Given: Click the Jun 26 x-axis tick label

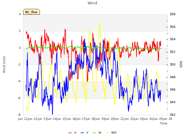Looking at the screenshot, I should click(168, 119).
